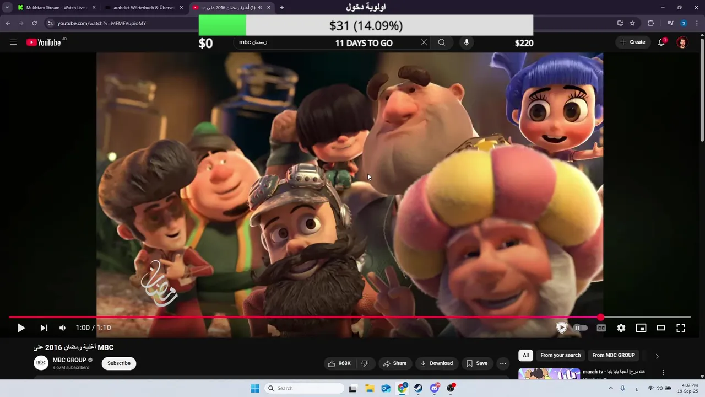Click the address bar URL
This screenshot has width=705, height=397.
102,23
